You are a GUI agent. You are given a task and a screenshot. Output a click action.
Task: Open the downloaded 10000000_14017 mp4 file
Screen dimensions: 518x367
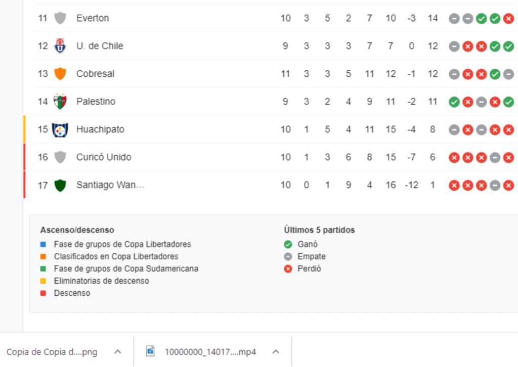(x=210, y=352)
